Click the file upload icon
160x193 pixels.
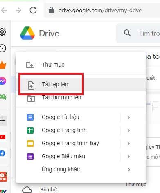pyautogui.click(x=31, y=85)
